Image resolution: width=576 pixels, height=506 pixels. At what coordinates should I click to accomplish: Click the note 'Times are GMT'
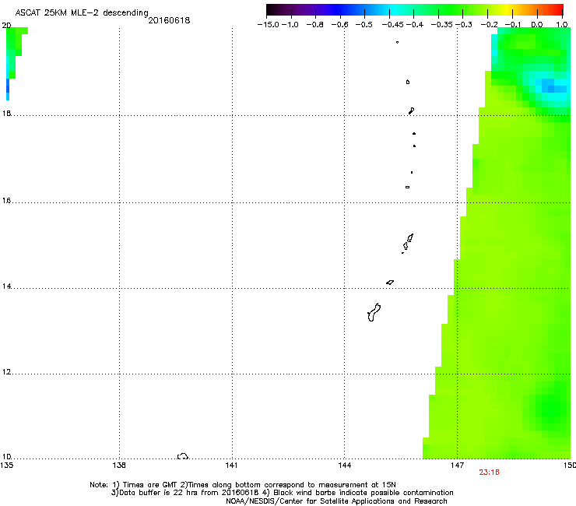coord(149,485)
